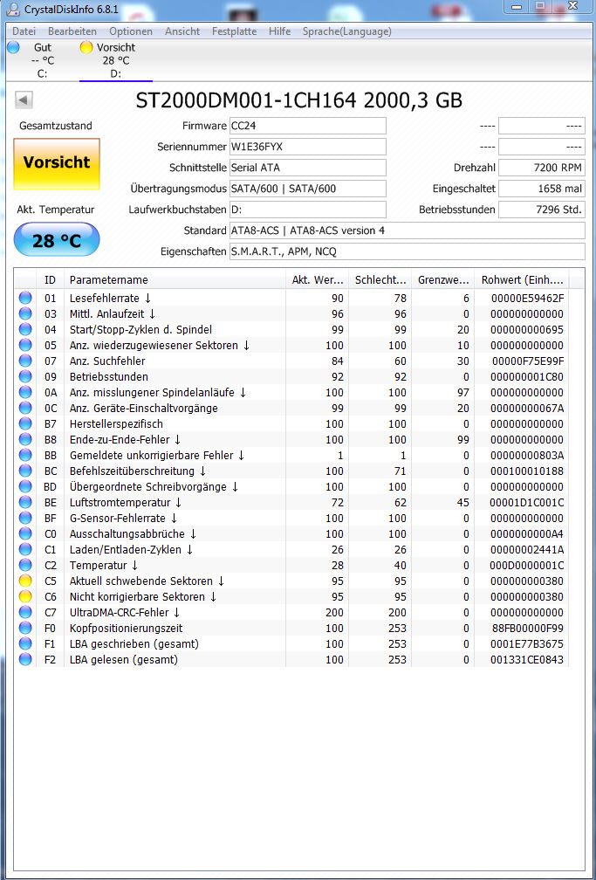Click the blue status orb for Anz. Geräte-Einschaltvorgänge
596x880 pixels.
pyautogui.click(x=25, y=408)
